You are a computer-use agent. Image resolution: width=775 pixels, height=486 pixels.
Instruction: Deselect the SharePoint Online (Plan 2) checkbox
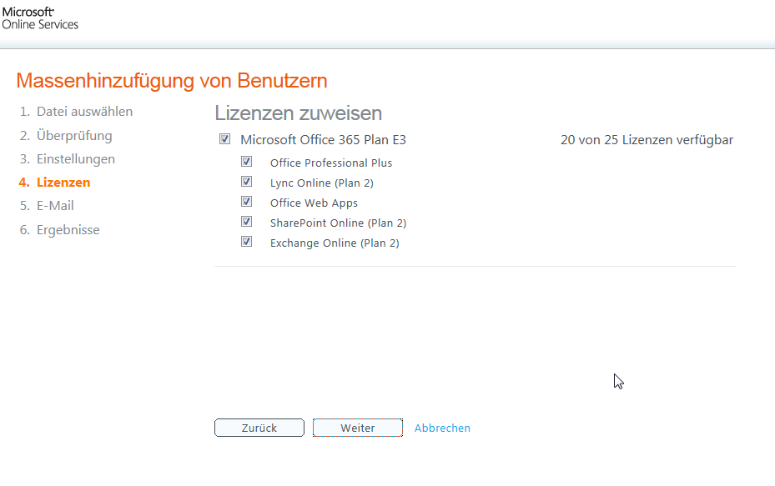[x=246, y=222]
